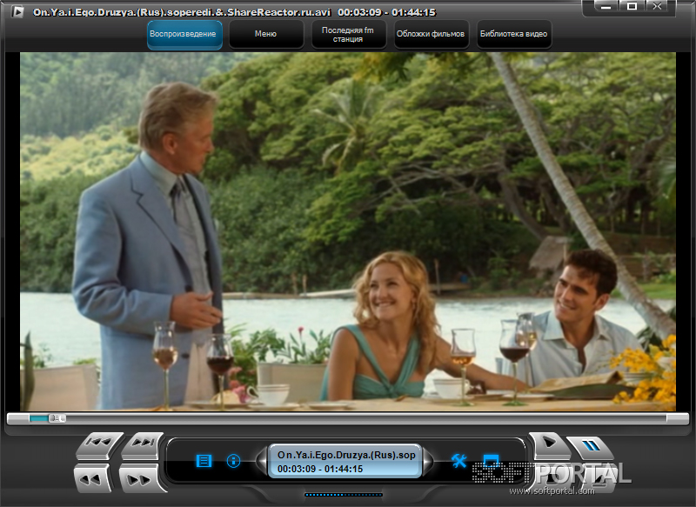Maximize the player window
Screen dimensions: 696x507
[x=632, y=7]
